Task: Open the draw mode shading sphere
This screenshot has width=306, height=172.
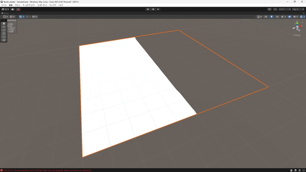Action: (x=258, y=17)
